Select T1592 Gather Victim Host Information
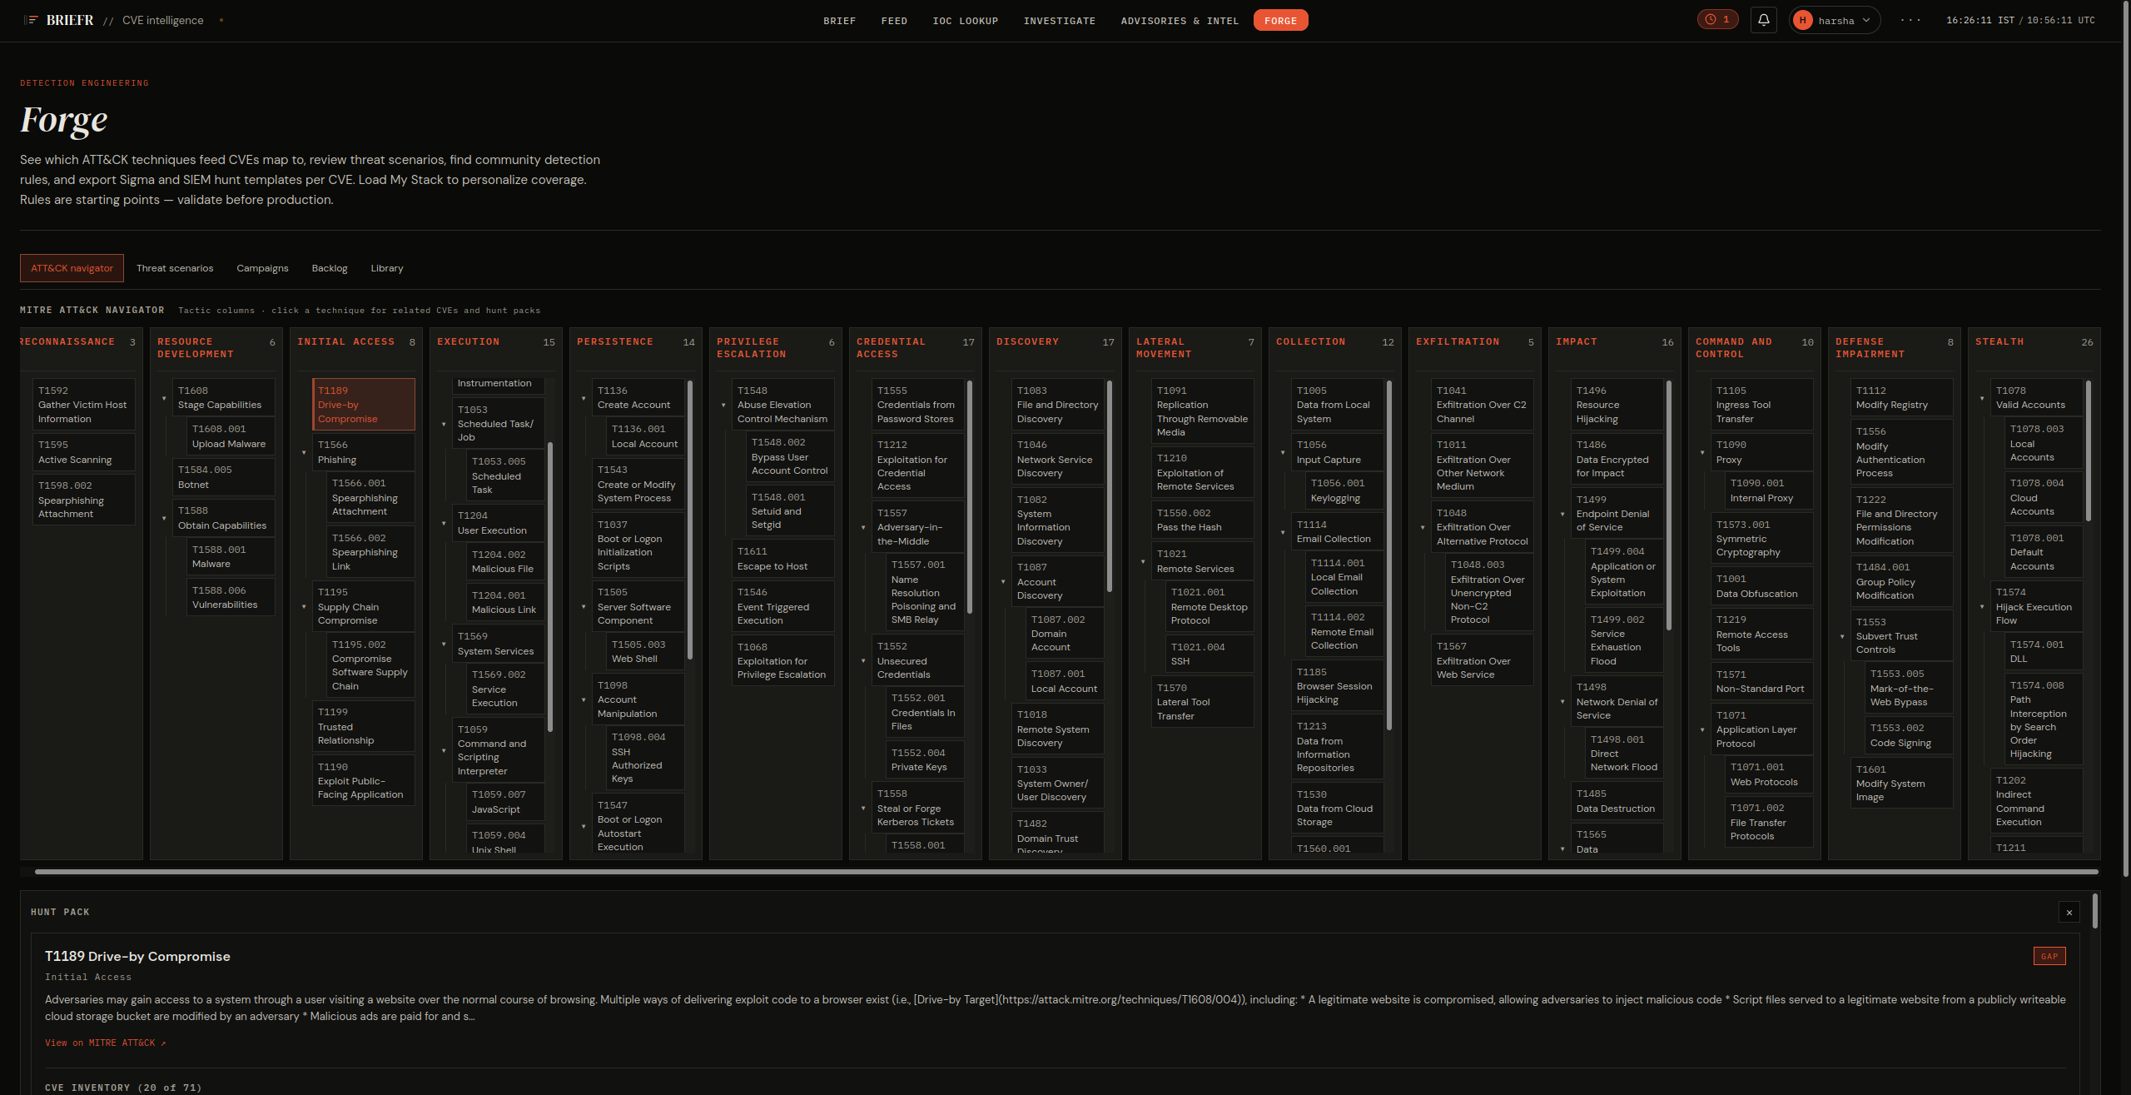The width and height of the screenshot is (2131, 1095). [x=84, y=405]
